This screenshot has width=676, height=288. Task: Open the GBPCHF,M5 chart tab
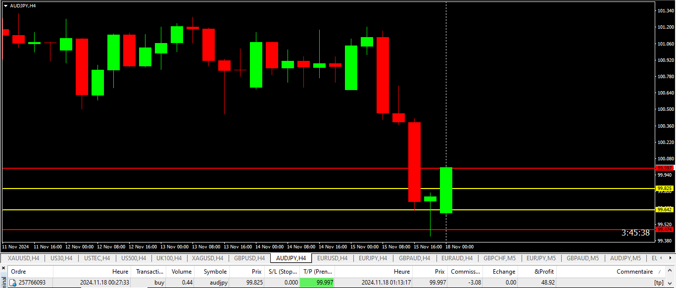coord(499,258)
